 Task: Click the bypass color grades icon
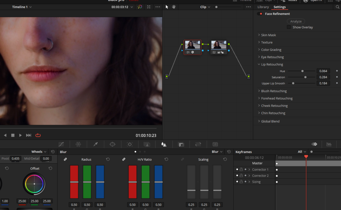click(x=140, y=7)
